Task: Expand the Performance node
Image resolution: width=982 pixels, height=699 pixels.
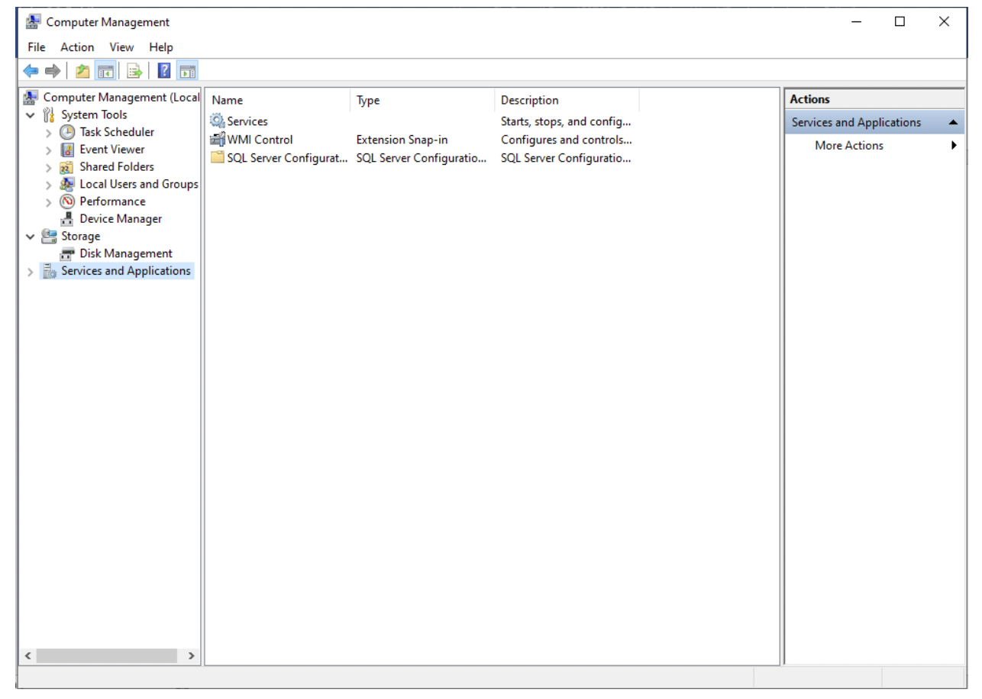Action: pos(49,202)
